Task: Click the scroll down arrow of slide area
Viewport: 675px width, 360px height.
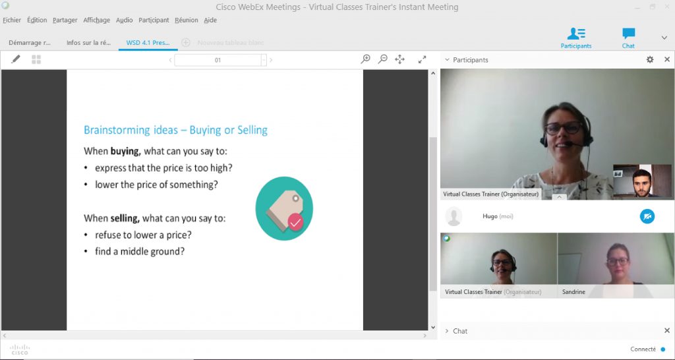Action: click(433, 328)
